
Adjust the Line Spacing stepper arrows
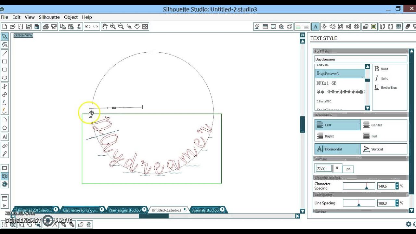[397, 203]
